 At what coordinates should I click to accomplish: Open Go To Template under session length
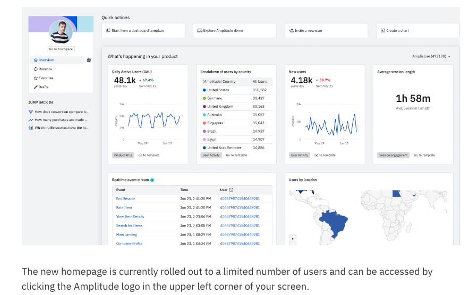[424, 155]
